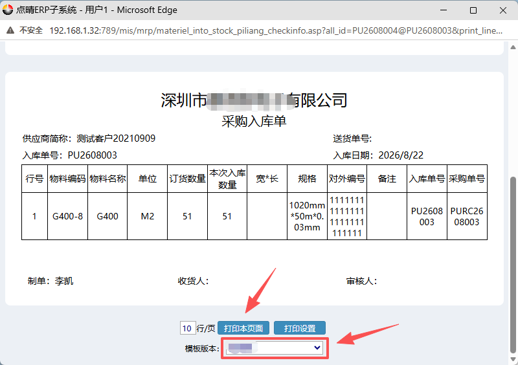Click the PURC2608003 purchase order cell
The height and width of the screenshot is (365, 518).
(x=467, y=216)
